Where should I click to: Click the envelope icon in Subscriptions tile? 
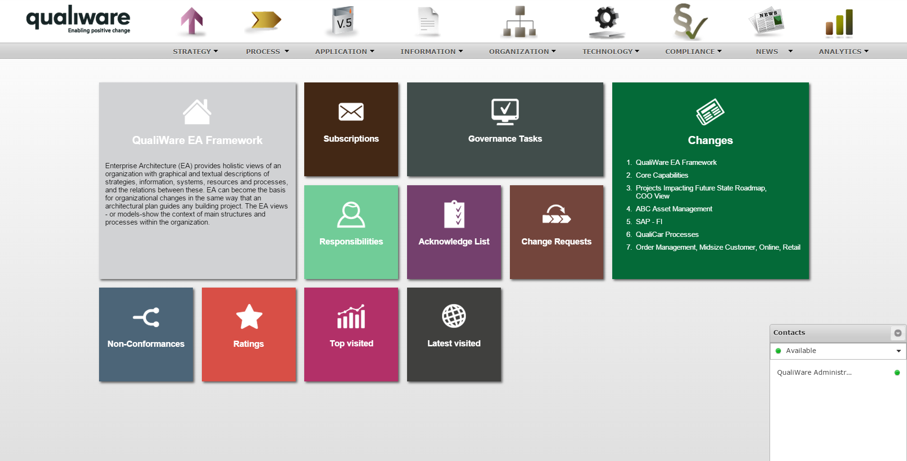[x=351, y=112]
